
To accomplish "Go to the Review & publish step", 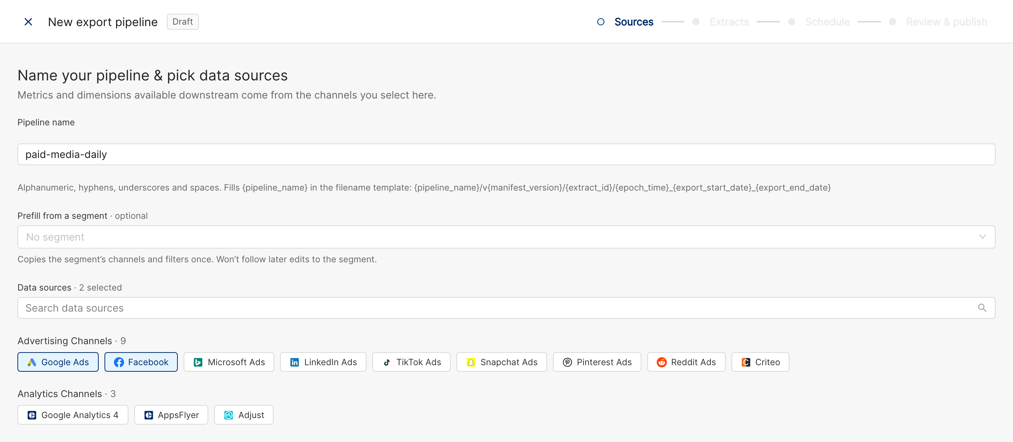I will click(947, 22).
